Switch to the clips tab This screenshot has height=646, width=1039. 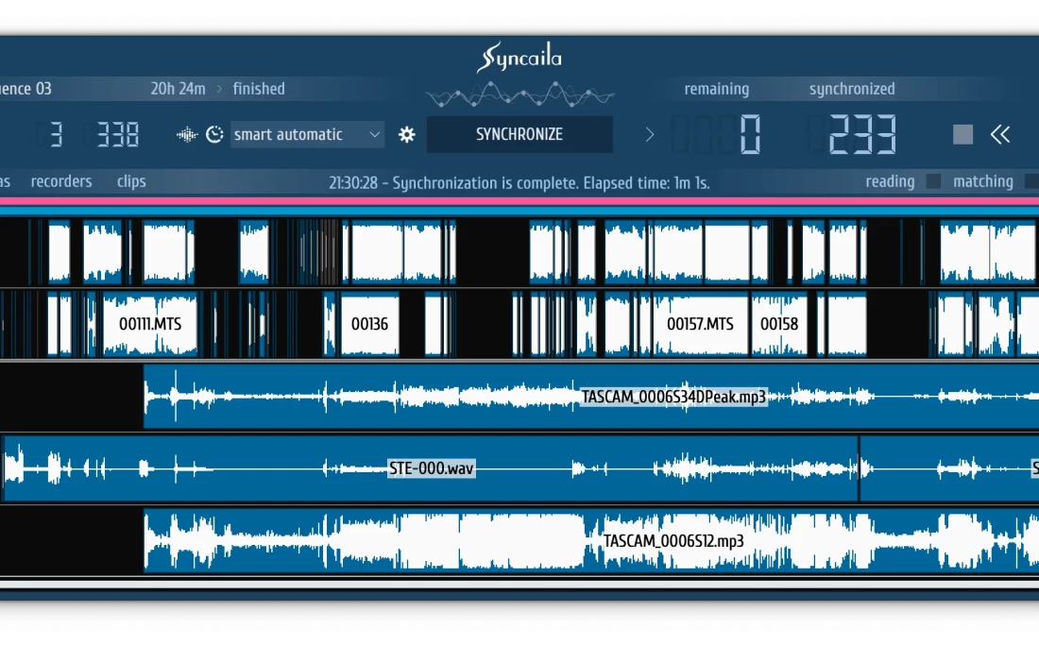(131, 181)
